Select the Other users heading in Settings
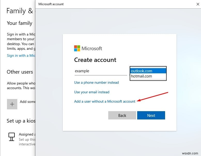The height and width of the screenshot is (156, 201). pyautogui.click(x=20, y=72)
